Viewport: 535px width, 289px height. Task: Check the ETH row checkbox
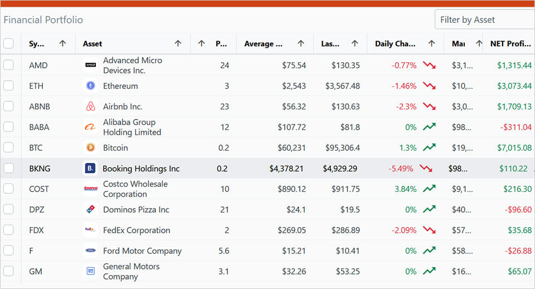(x=8, y=86)
